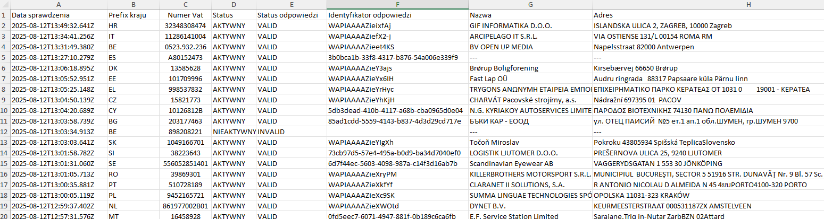Select 'Fast Lap OÜ' cell
Screen dimensions: 824x219
(530, 78)
